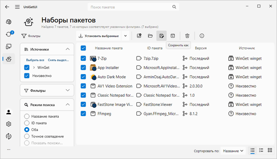Click the Auto Dark Mode package icon
Viewport: 277px width, 159px height.
(x=93, y=77)
